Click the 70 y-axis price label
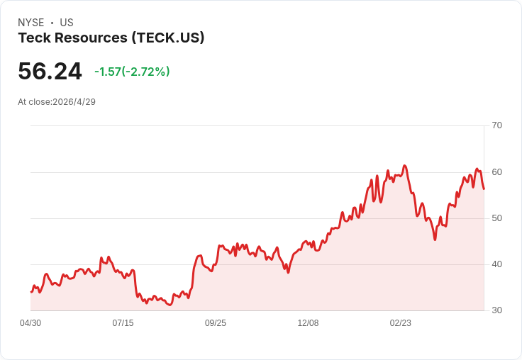This screenshot has height=360, width=522. (496, 125)
